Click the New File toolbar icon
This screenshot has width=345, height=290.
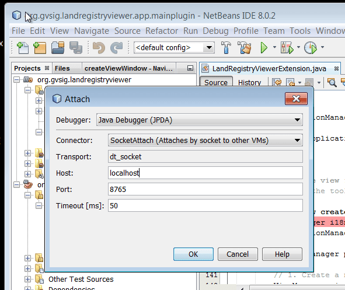pyautogui.click(x=23, y=47)
